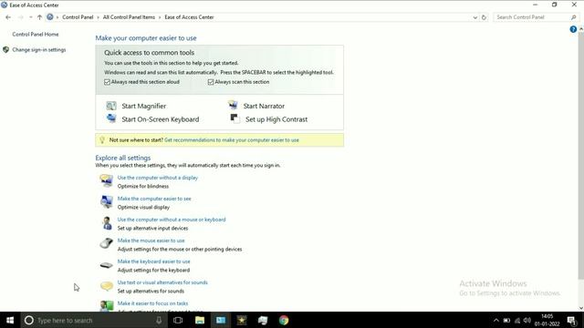The height and width of the screenshot is (328, 584).
Task: Click the keyboard icon beside Make the keyboard easier to use
Action: tap(107, 265)
